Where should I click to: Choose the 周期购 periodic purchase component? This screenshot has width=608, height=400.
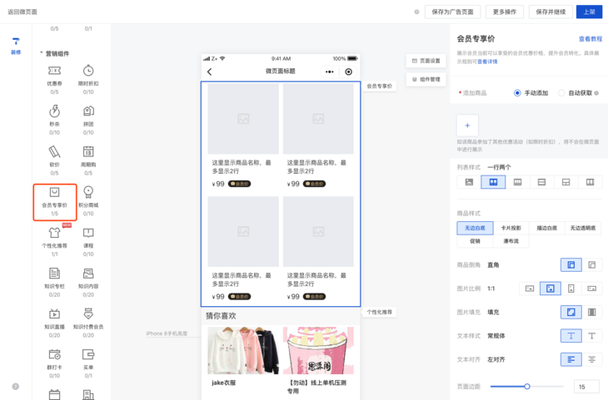coord(88,151)
